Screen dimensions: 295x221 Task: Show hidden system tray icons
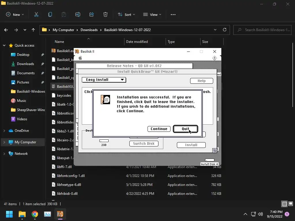coord(245,214)
